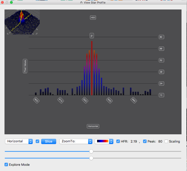Image resolution: width=187 pixels, height=171 pixels.
Task: Select the tallest red bar in graph
Action: [x=92, y=68]
